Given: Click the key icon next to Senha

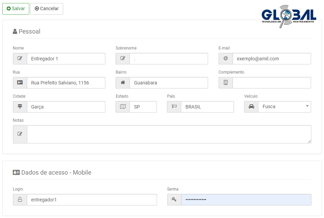Looking at the screenshot, I should coord(174,200).
